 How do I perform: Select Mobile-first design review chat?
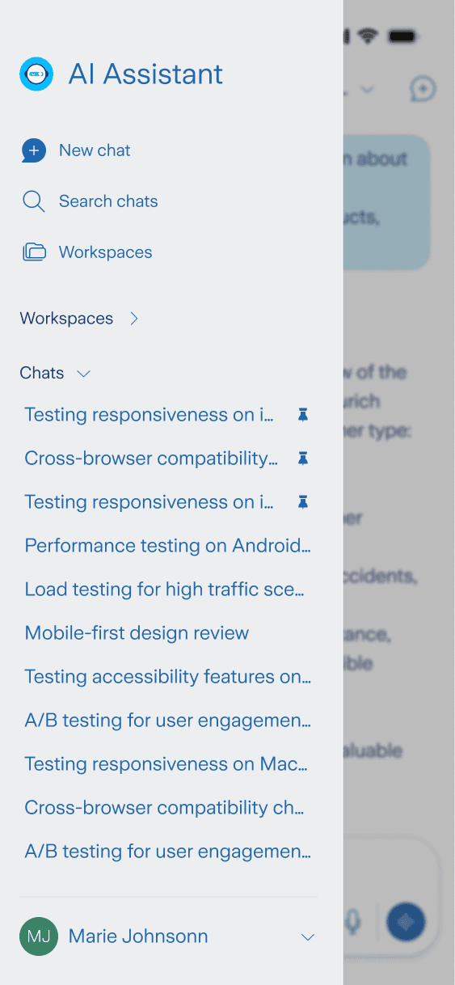tap(137, 633)
